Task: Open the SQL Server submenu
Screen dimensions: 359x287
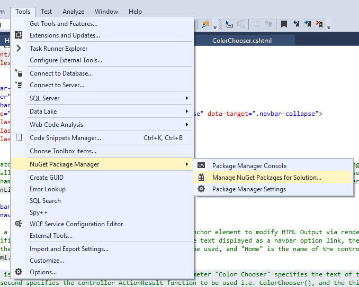Action: (102, 98)
